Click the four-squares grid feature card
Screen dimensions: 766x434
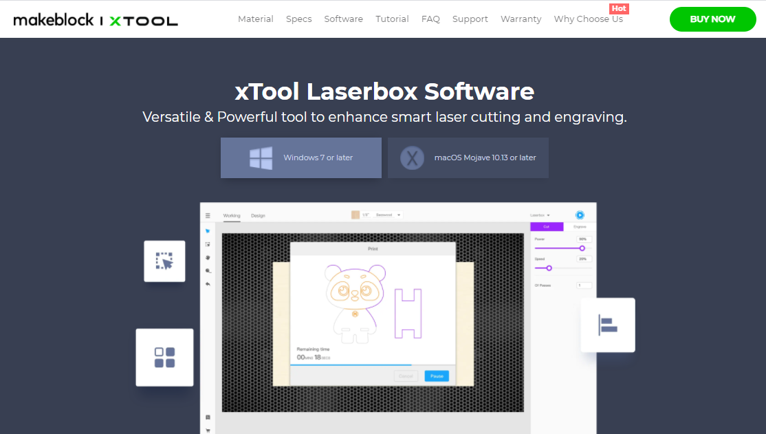164,357
